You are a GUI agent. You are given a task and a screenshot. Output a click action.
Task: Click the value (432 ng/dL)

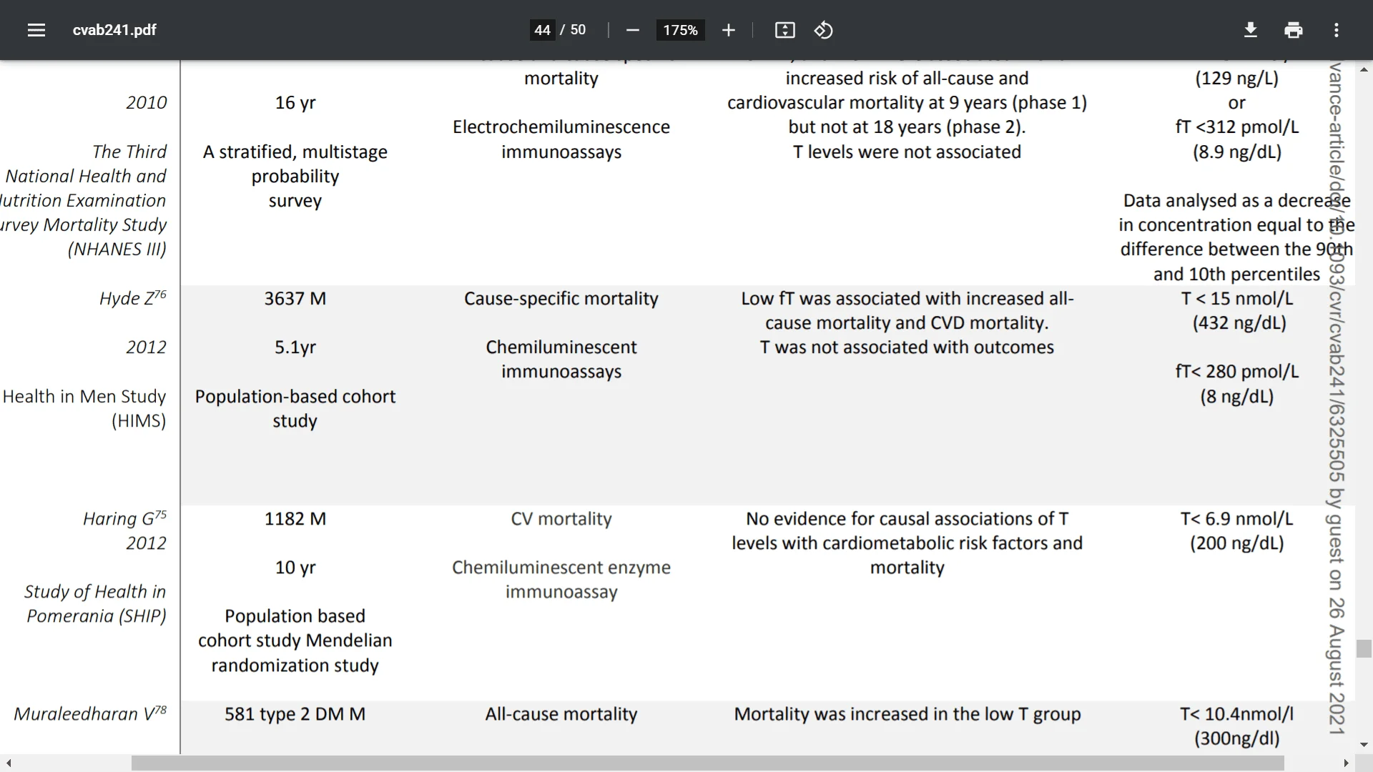click(1239, 322)
